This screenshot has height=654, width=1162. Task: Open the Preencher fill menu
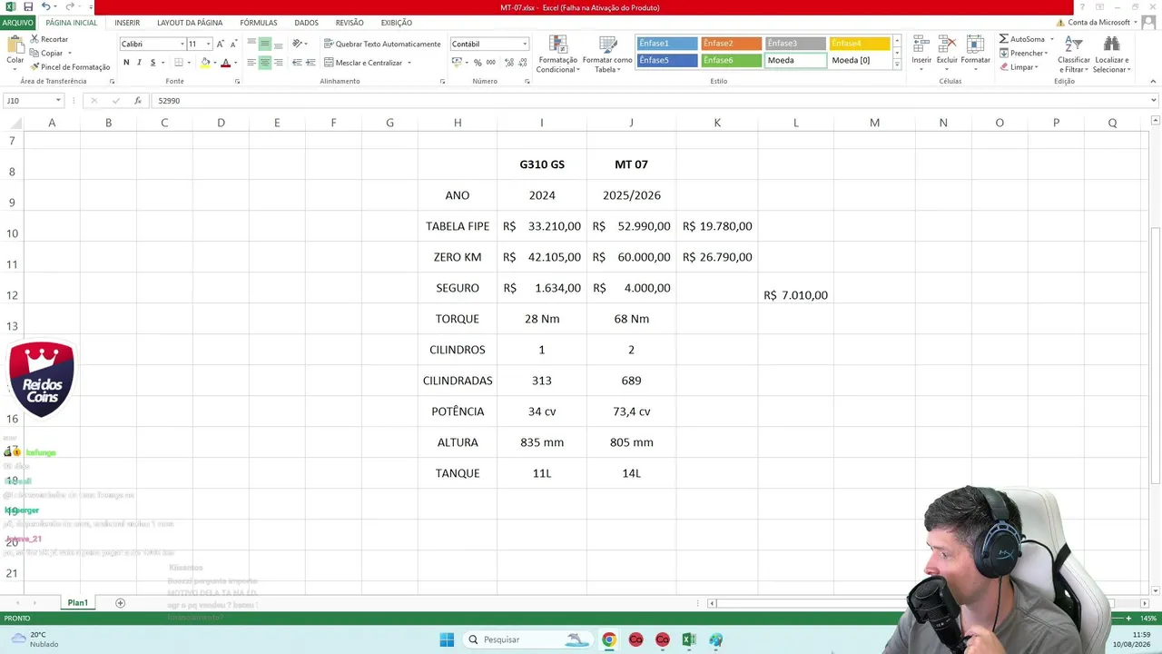pos(1024,54)
